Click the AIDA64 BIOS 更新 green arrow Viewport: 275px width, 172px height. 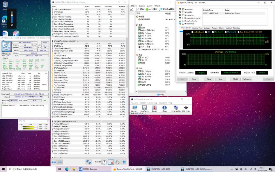point(147,9)
